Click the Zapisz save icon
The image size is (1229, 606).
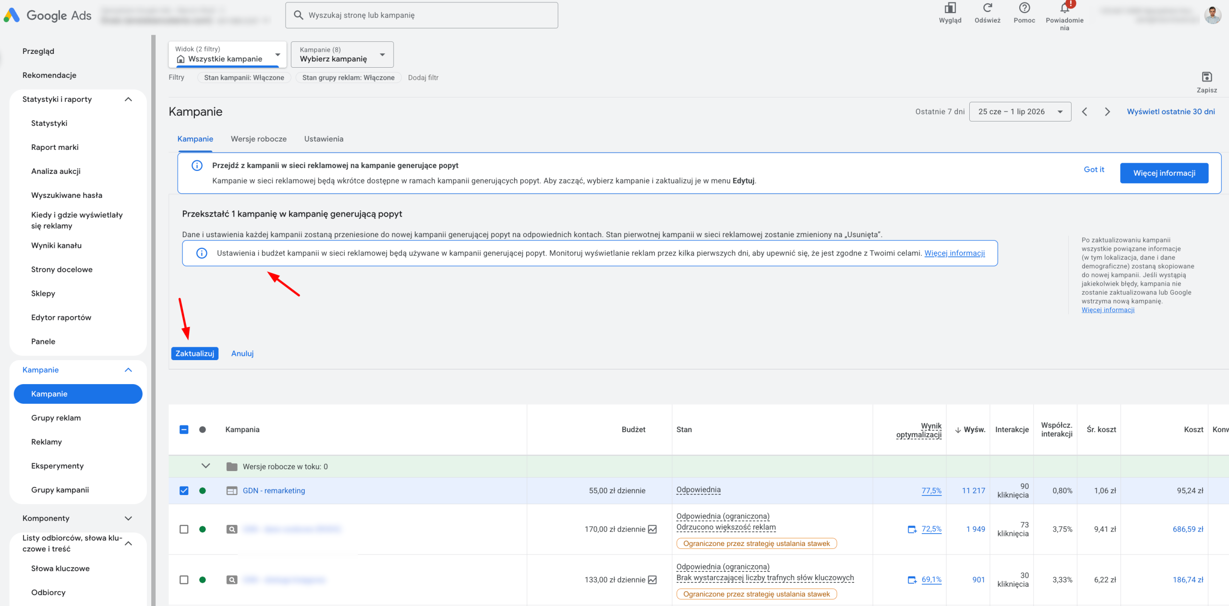[x=1207, y=77]
